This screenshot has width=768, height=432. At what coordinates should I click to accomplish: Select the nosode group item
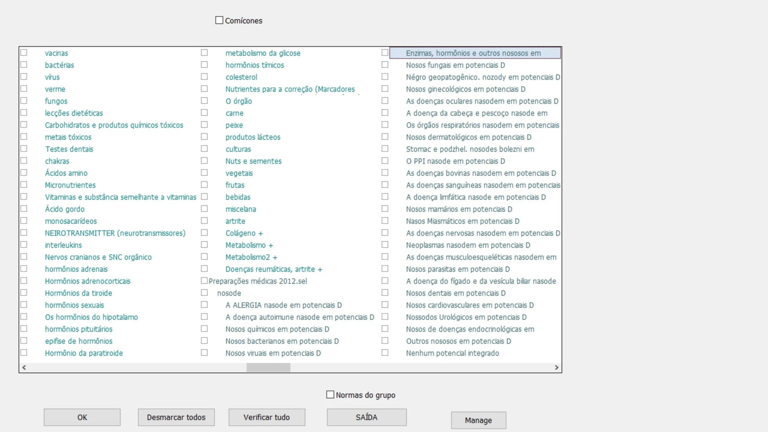(x=229, y=293)
